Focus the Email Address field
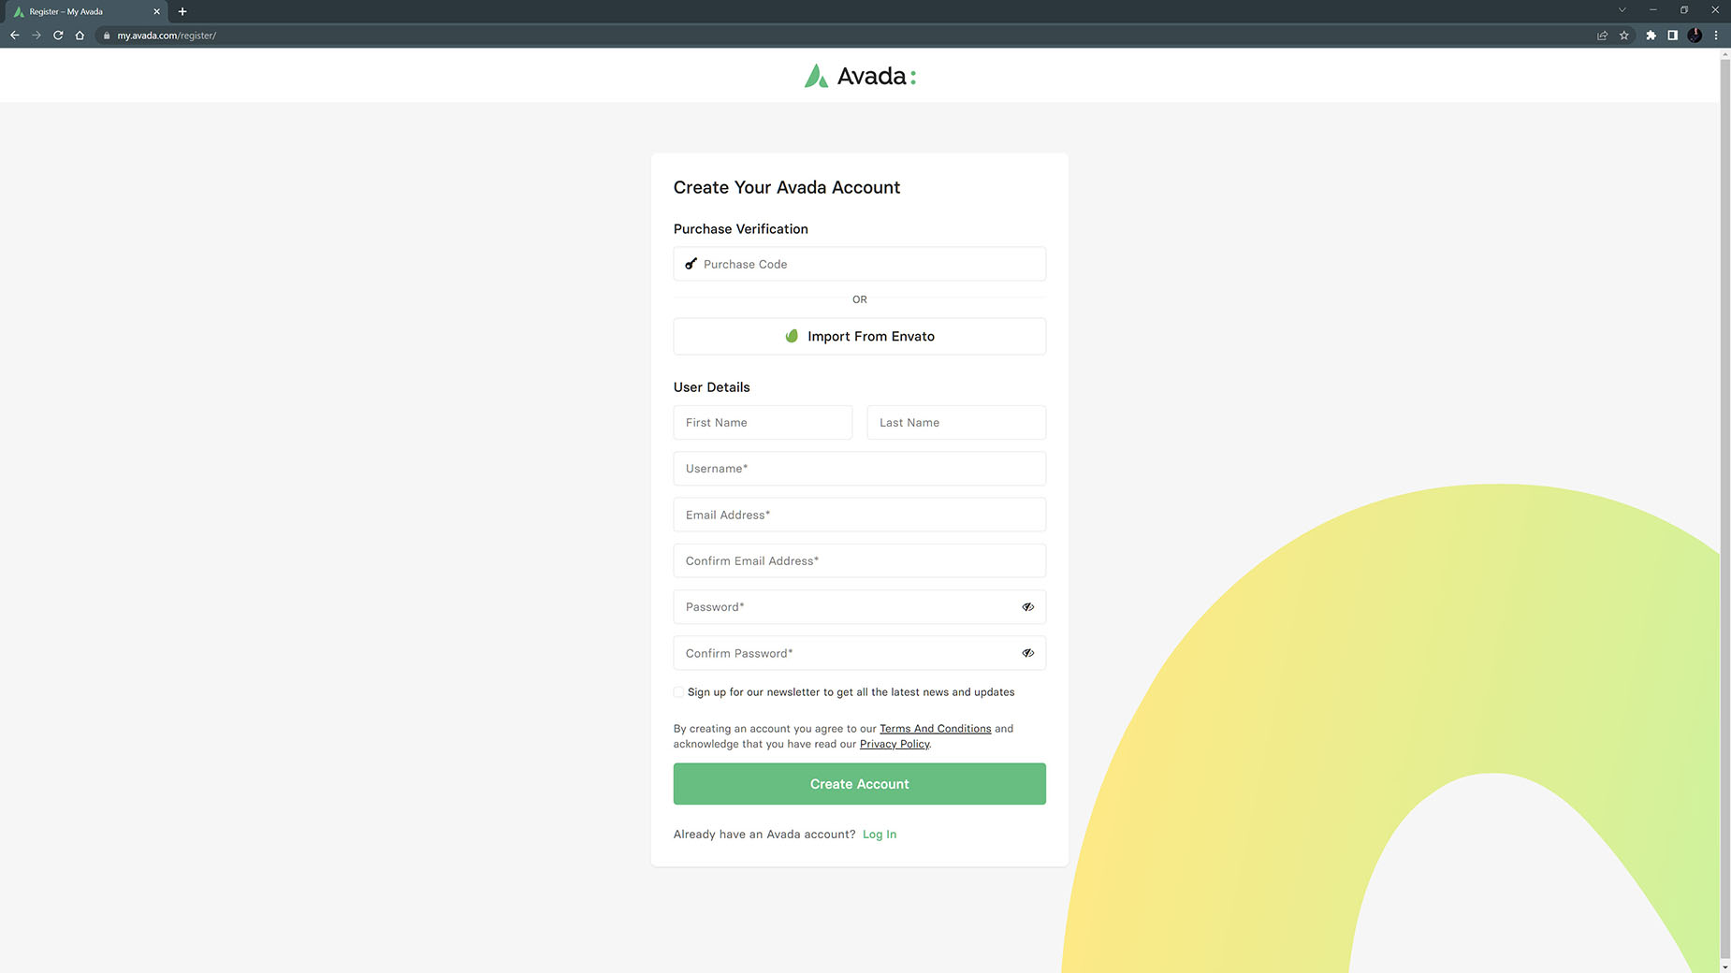This screenshot has height=973, width=1731. click(x=860, y=515)
